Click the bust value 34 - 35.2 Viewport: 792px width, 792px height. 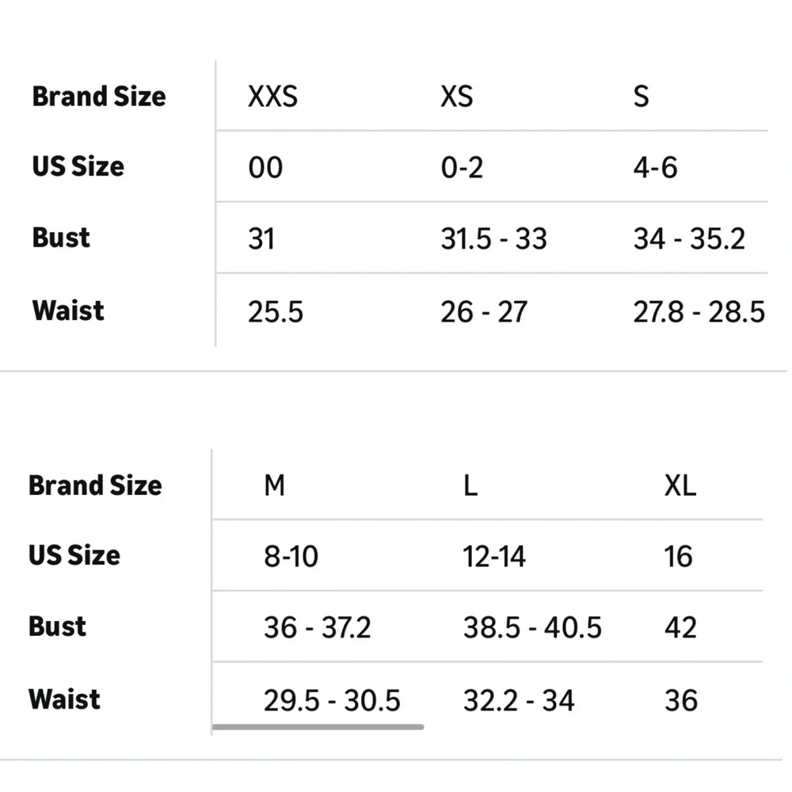[689, 239]
